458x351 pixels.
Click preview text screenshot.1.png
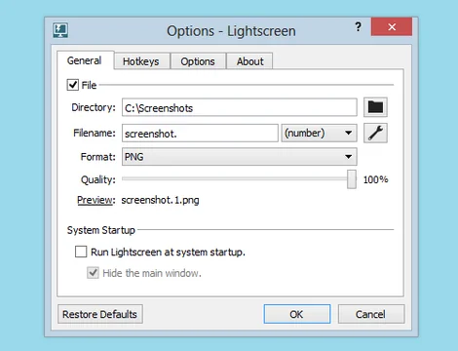[x=160, y=200]
